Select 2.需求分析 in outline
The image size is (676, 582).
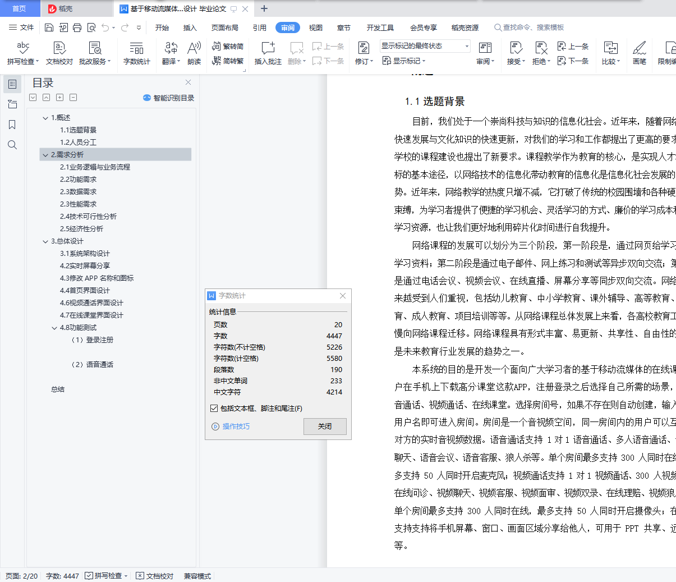pos(116,155)
